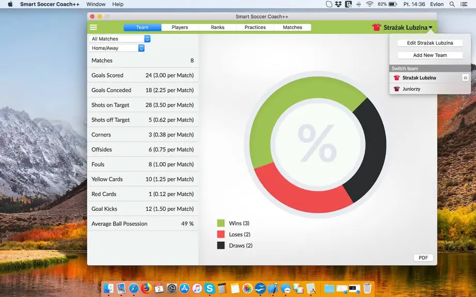Click the Juniorzy team jersey icon
Image resolution: width=476 pixels, height=297 pixels.
pos(396,89)
